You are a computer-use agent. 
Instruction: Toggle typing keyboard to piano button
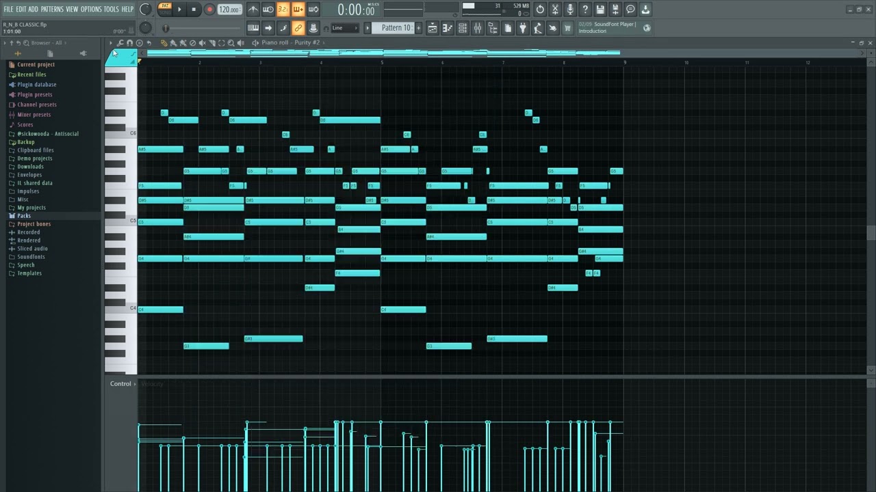coord(253,28)
